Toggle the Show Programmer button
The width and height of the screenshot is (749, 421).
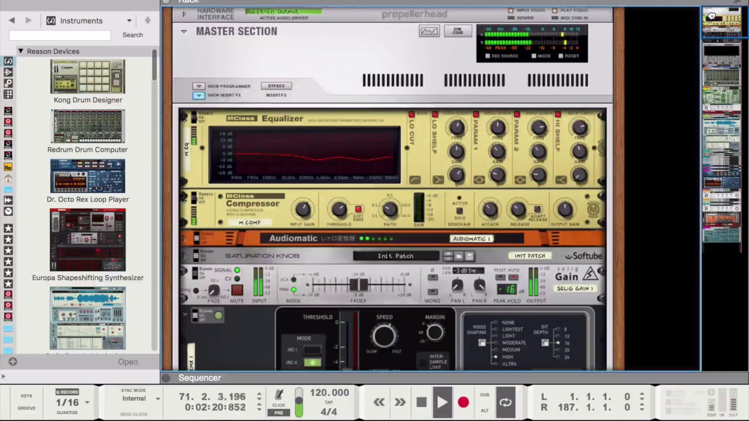coord(198,86)
